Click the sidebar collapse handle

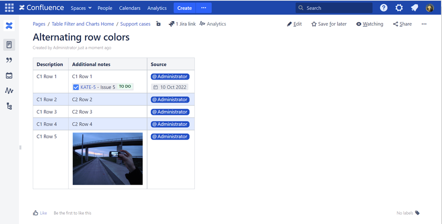[20, 147]
